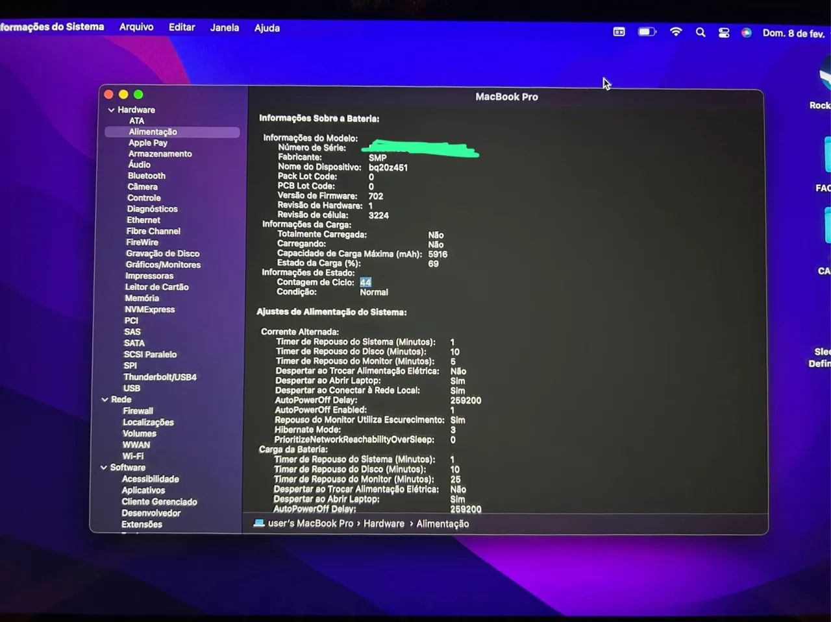Click the Fabricante value SMP

(378, 158)
